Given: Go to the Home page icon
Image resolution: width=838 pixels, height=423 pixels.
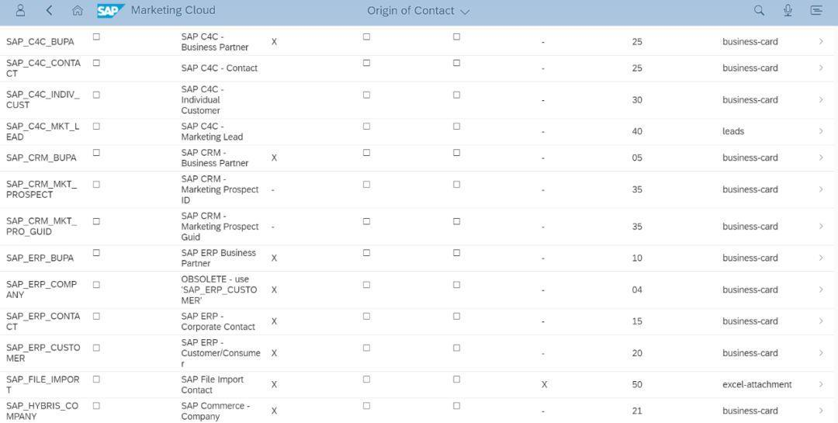Looking at the screenshot, I should click(78, 11).
